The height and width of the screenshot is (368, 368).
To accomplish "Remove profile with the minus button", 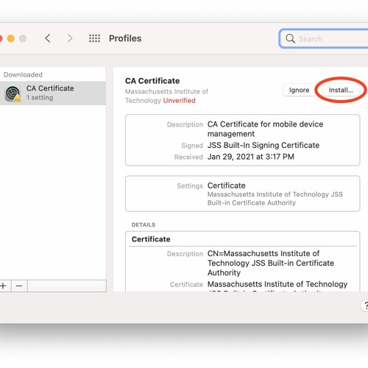I will click(x=19, y=286).
